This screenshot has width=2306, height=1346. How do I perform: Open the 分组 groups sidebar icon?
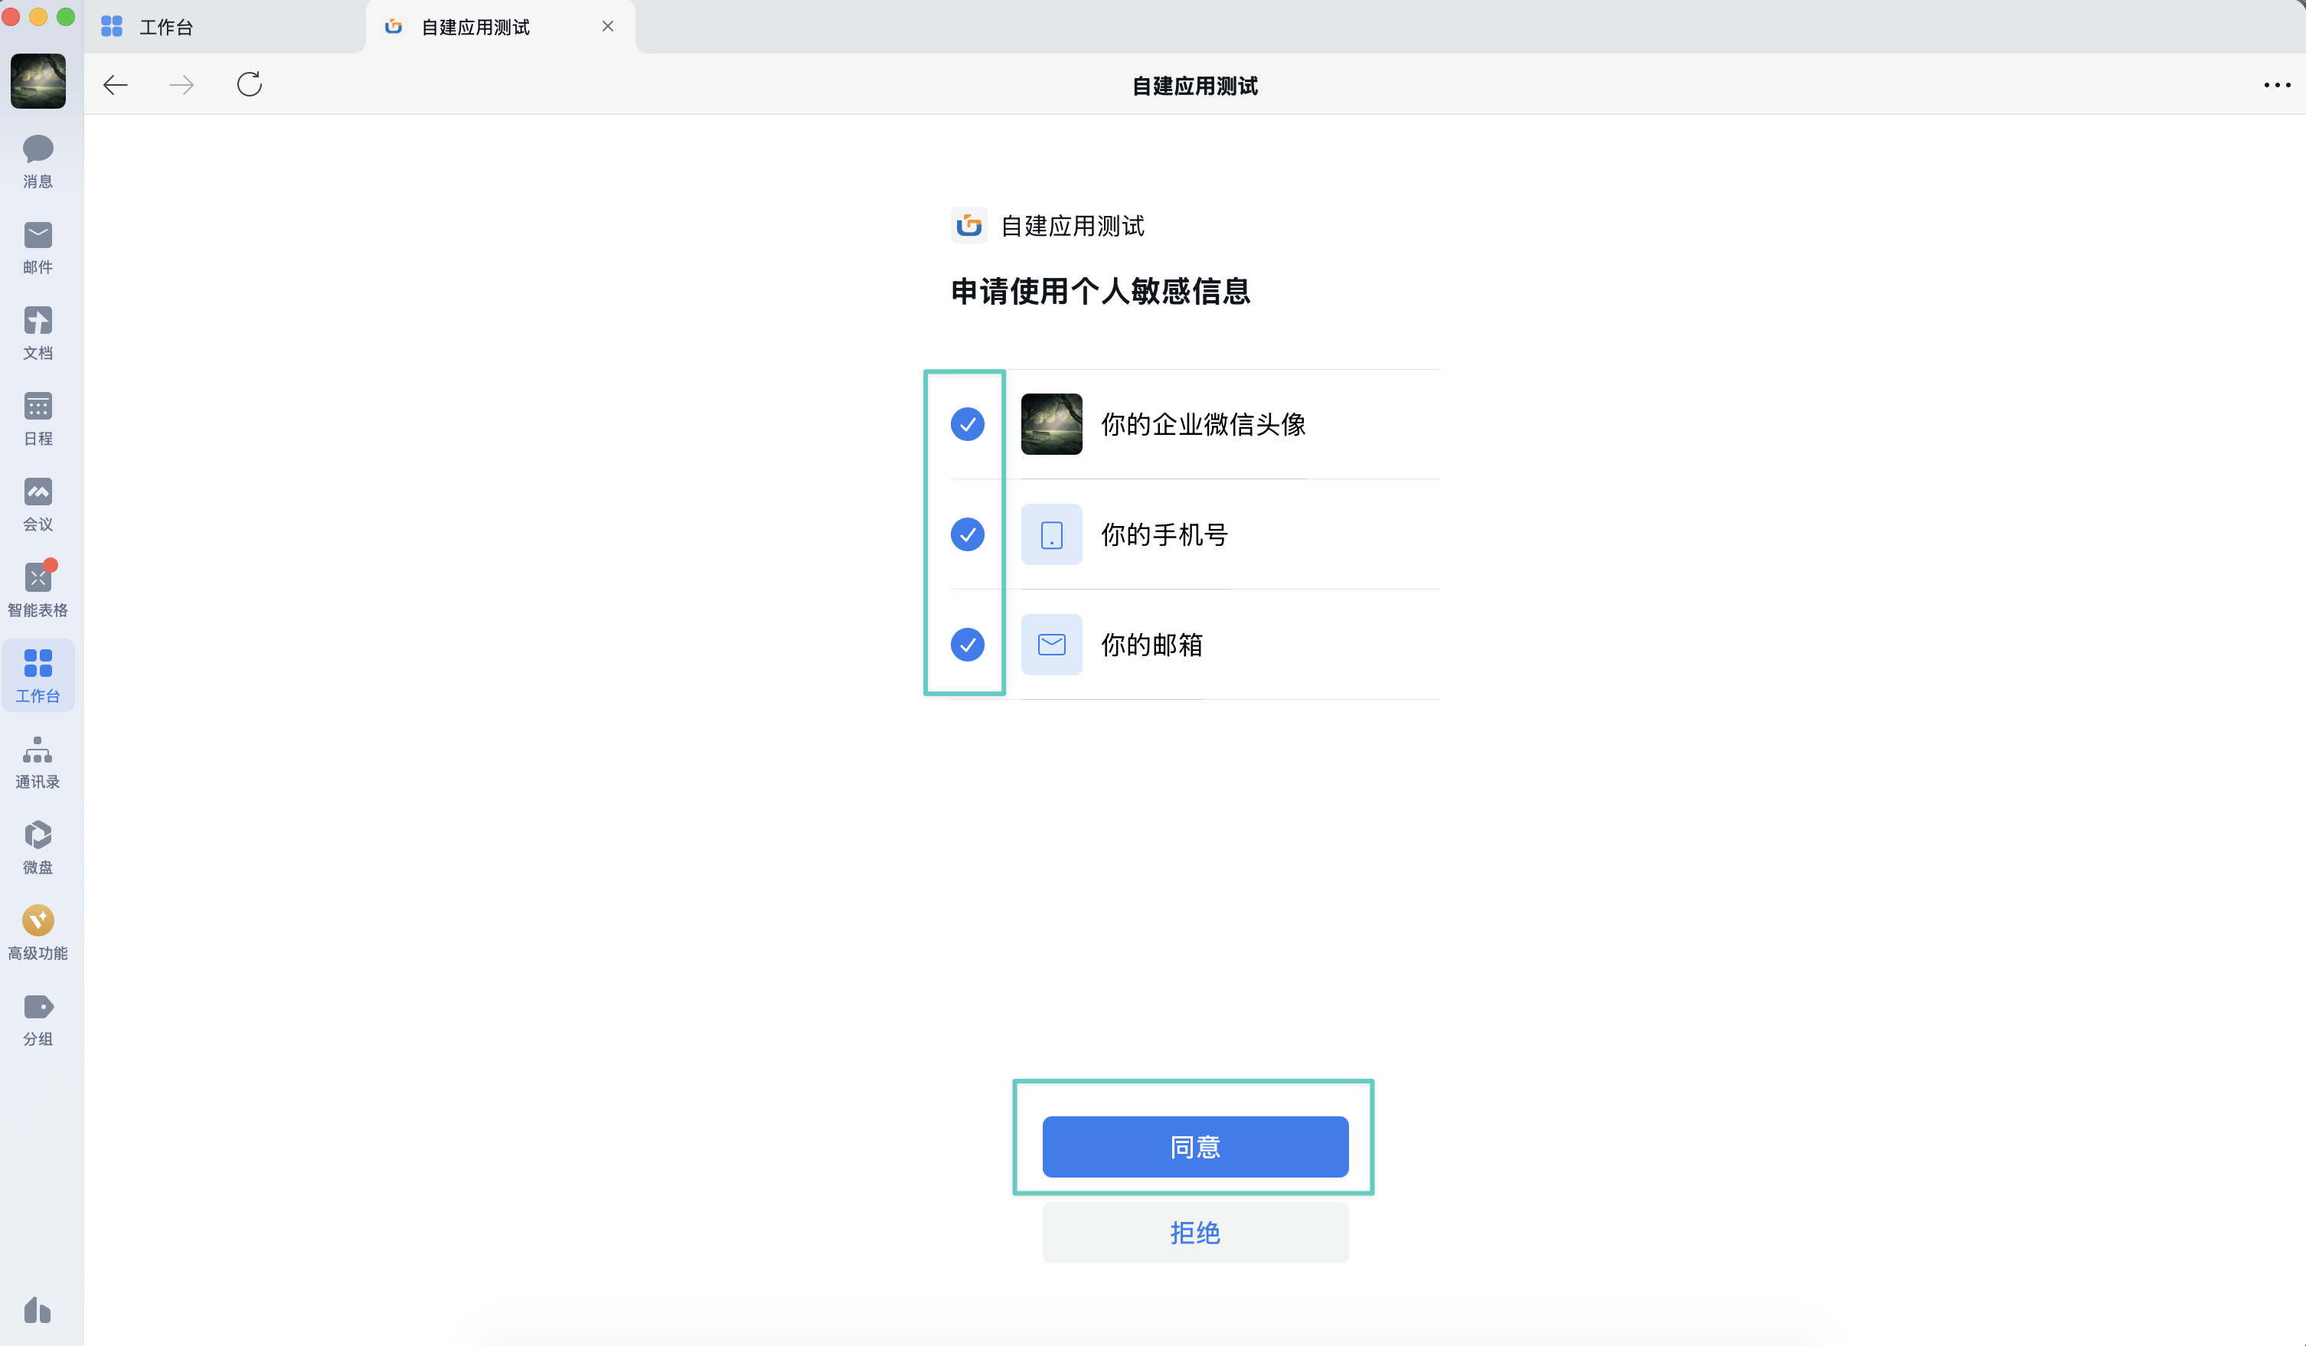(x=38, y=1018)
